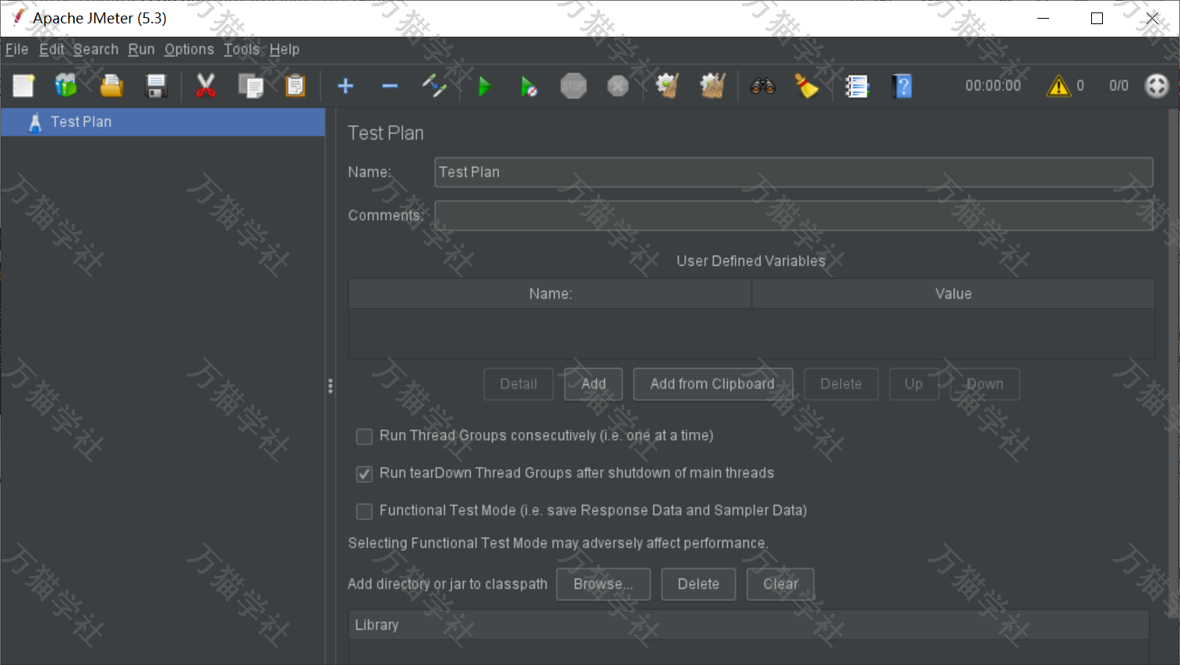1180x665 pixels.
Task: Start the test with green play icon
Action: (x=484, y=86)
